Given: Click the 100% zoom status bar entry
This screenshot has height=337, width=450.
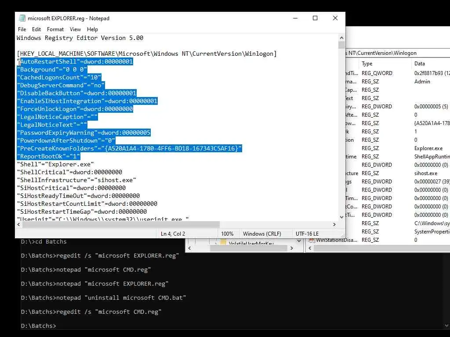Looking at the screenshot, I should [x=227, y=233].
